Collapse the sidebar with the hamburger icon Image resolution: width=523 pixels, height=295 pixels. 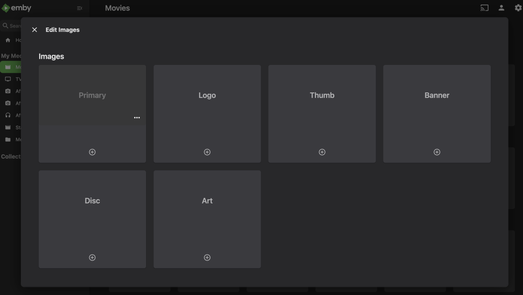click(79, 7)
